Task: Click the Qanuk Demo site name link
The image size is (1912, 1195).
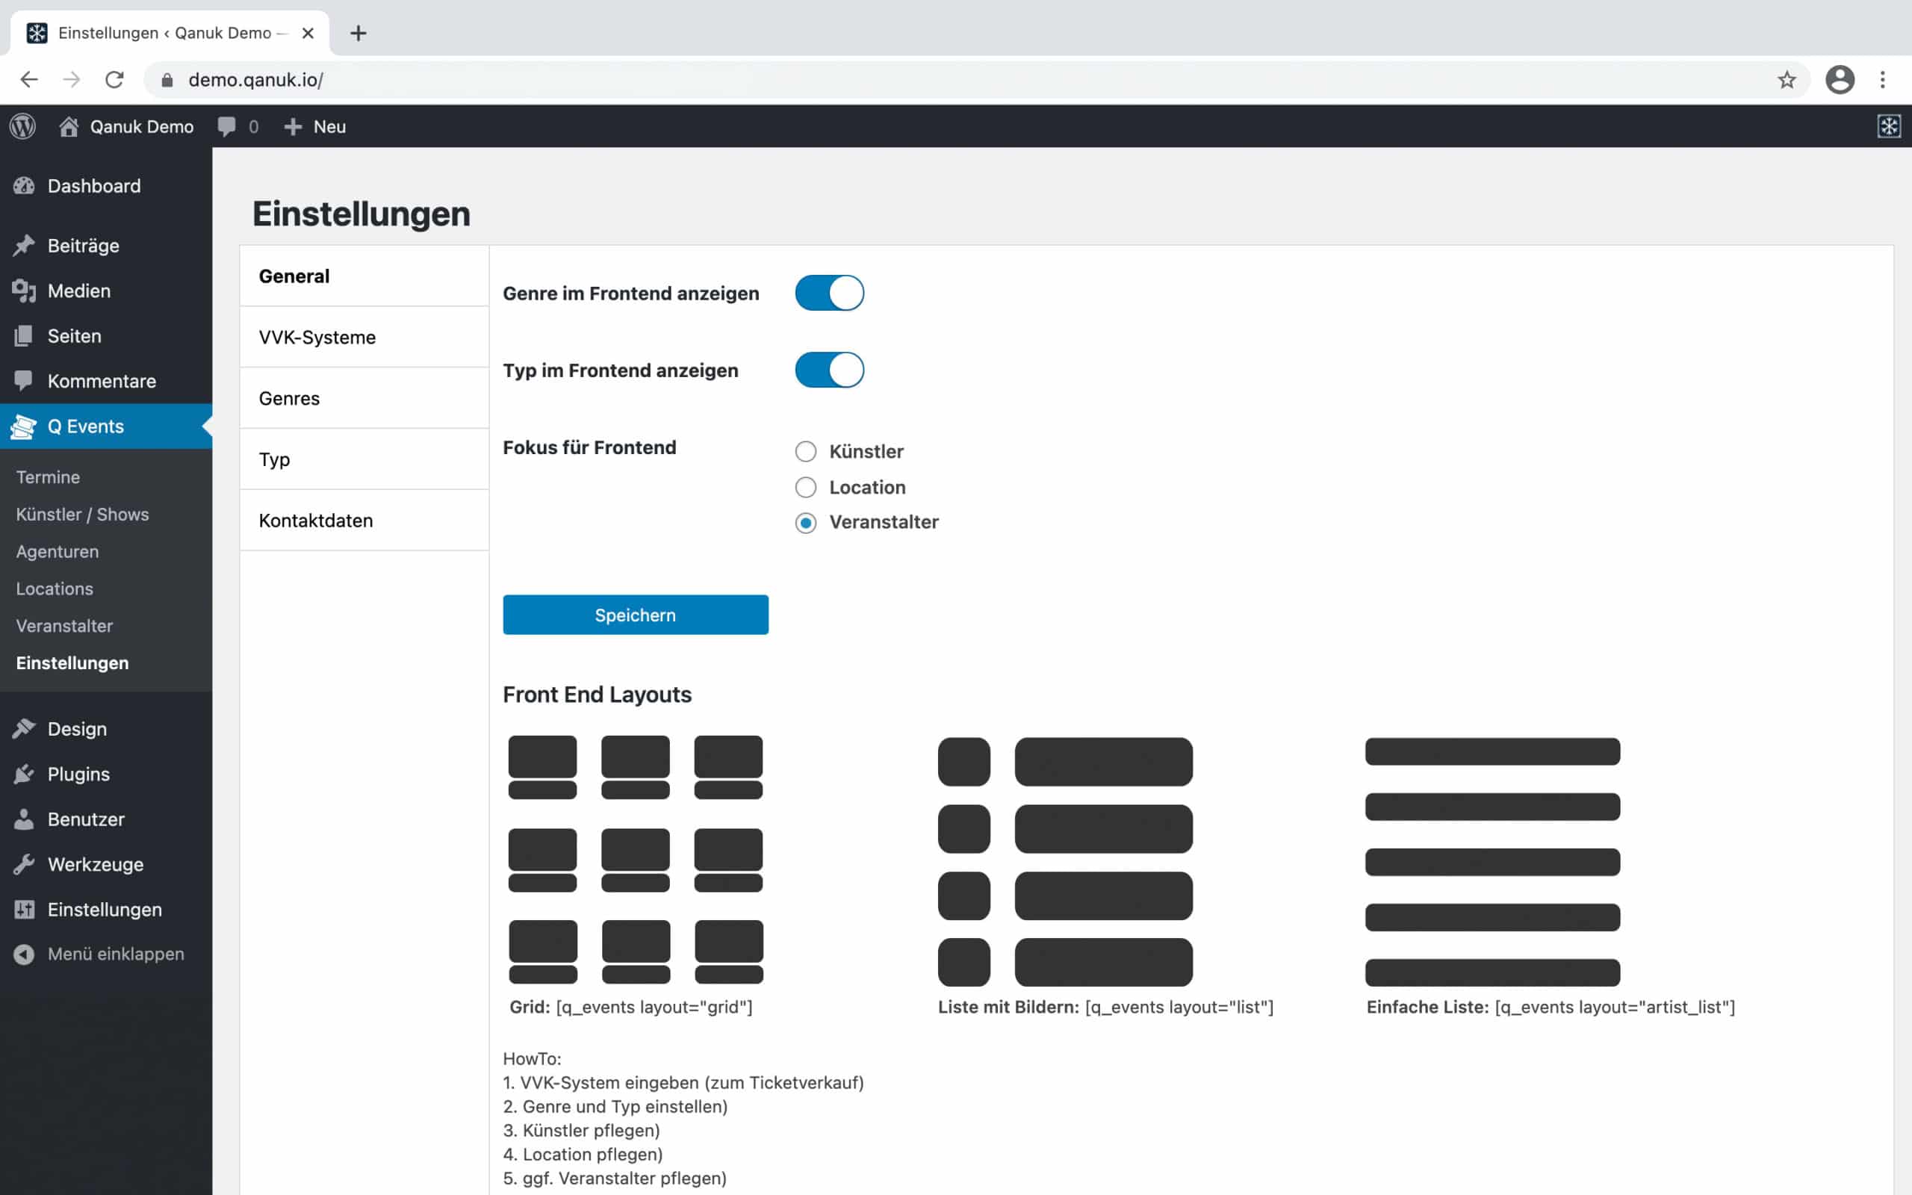Action: (x=141, y=126)
